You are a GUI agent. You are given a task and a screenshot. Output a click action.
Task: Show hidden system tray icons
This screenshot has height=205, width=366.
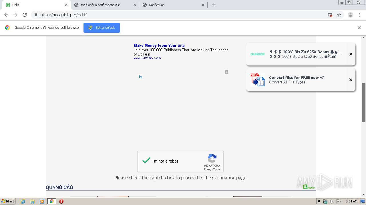point(319,201)
